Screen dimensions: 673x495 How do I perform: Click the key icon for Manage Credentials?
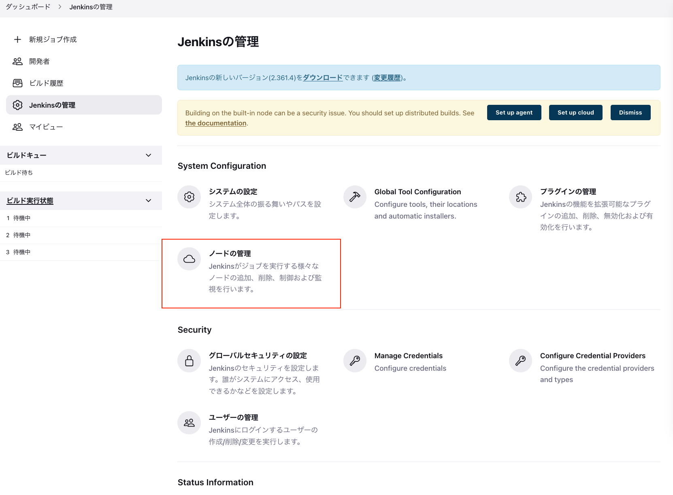(354, 361)
